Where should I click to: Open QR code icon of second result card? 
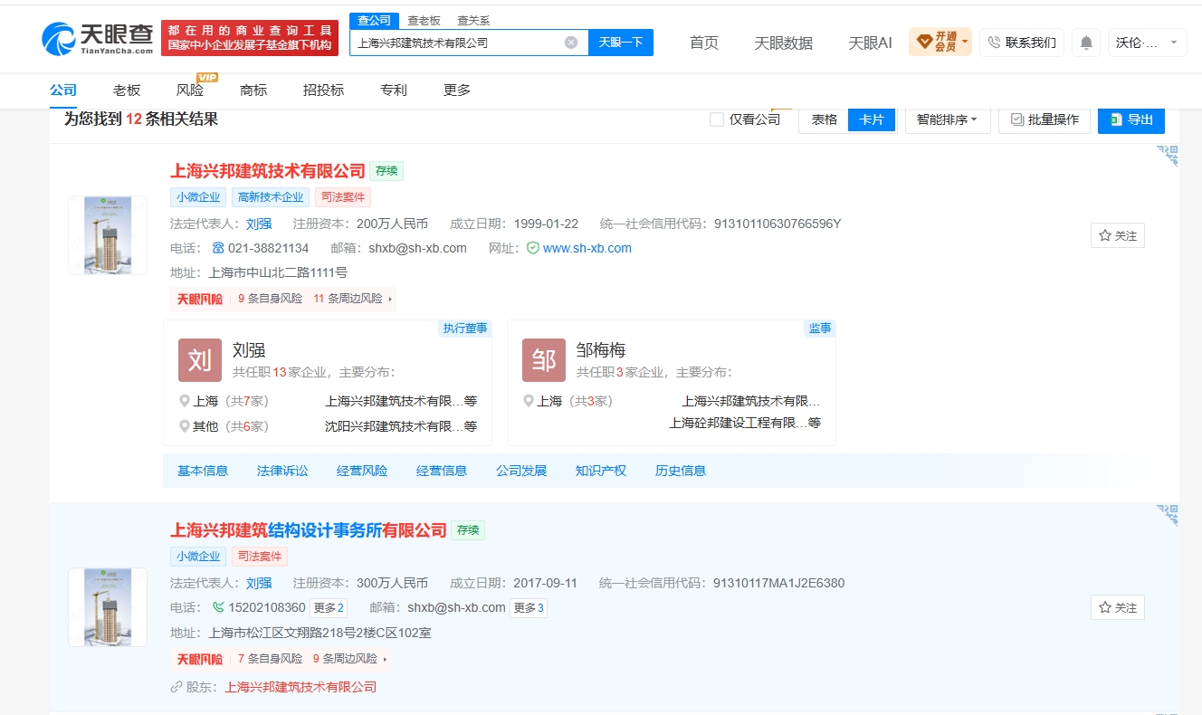click(x=1168, y=516)
